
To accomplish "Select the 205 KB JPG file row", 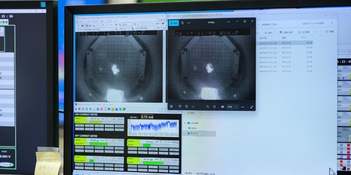I will 285,43.
